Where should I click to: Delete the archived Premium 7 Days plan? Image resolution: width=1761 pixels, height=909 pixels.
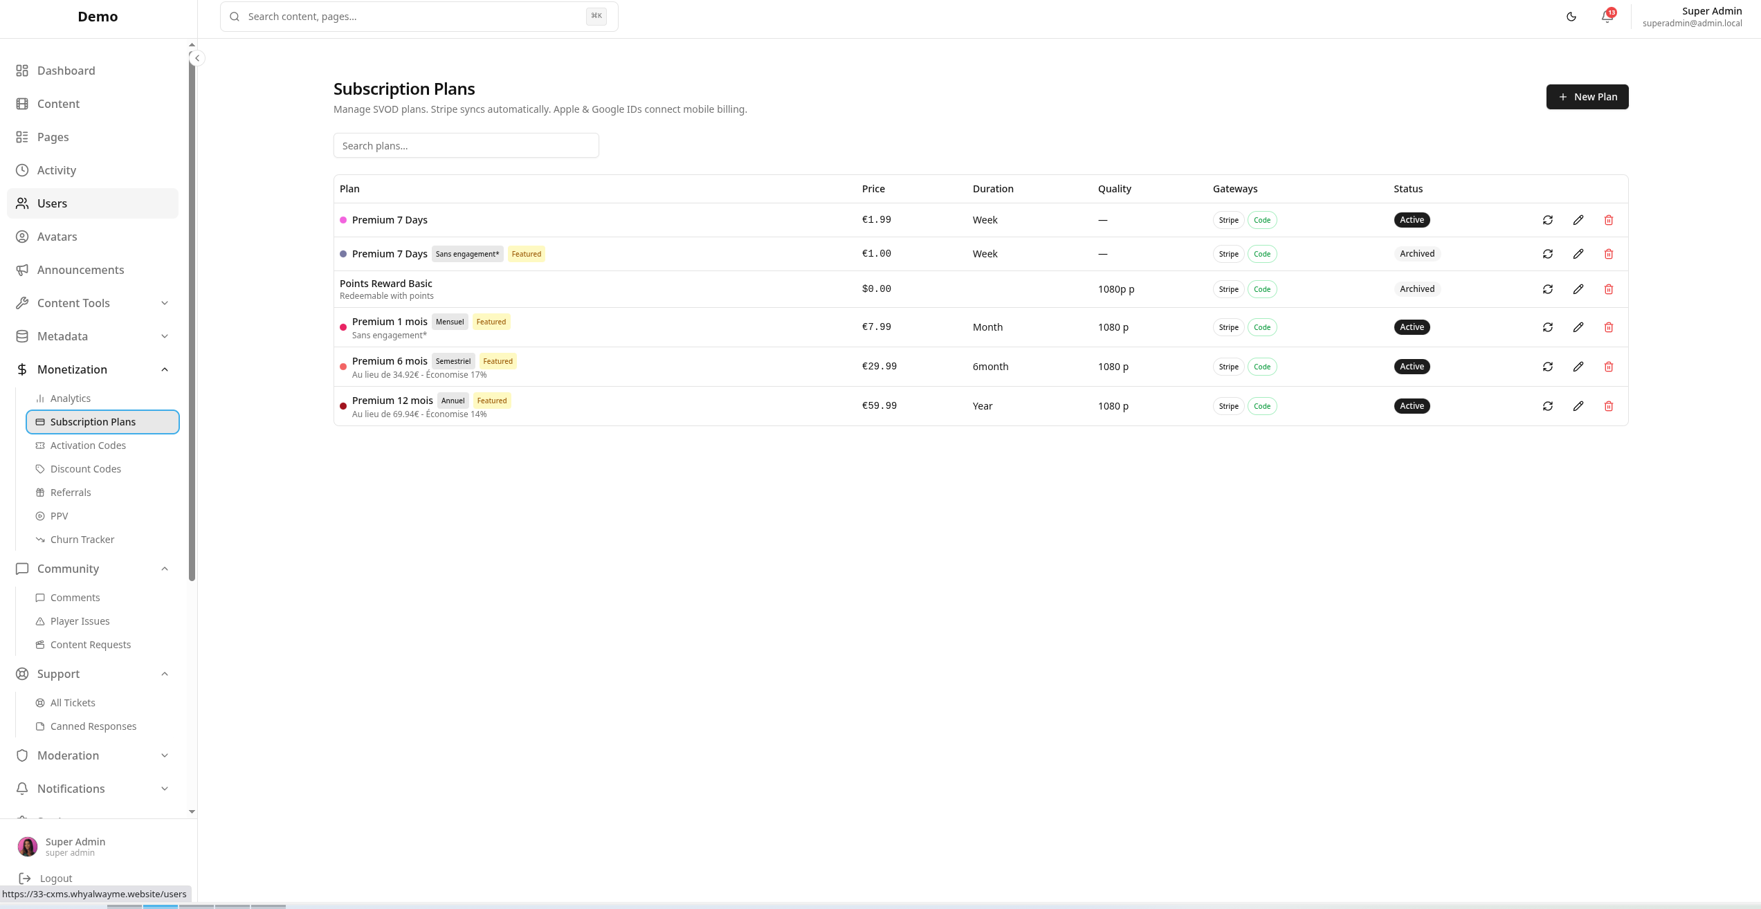[1609, 254]
